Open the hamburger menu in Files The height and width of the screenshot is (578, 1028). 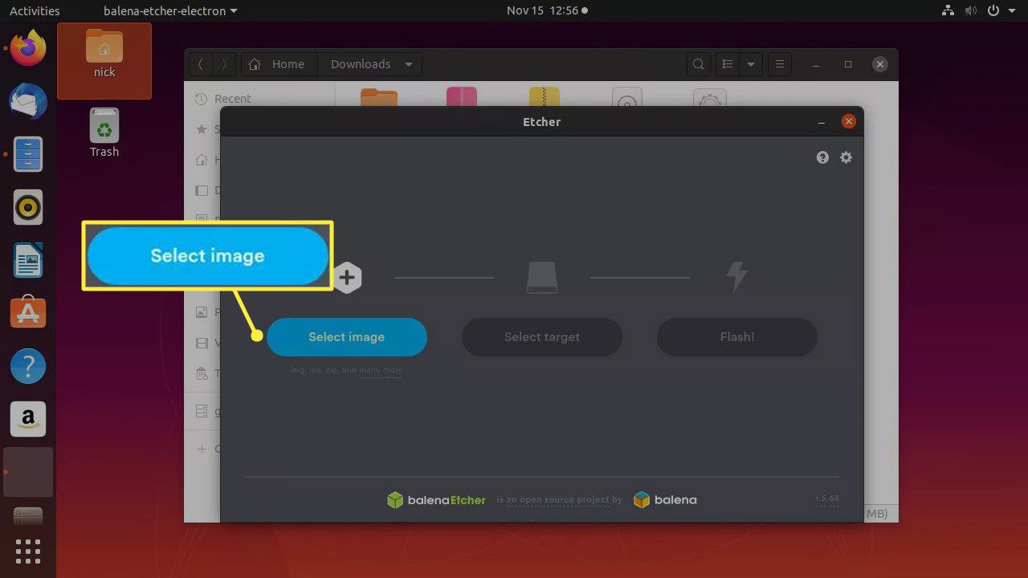pyautogui.click(x=779, y=64)
